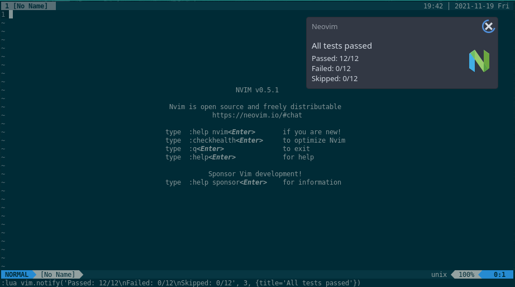Click the 'unix' file format in the statusline

point(439,275)
